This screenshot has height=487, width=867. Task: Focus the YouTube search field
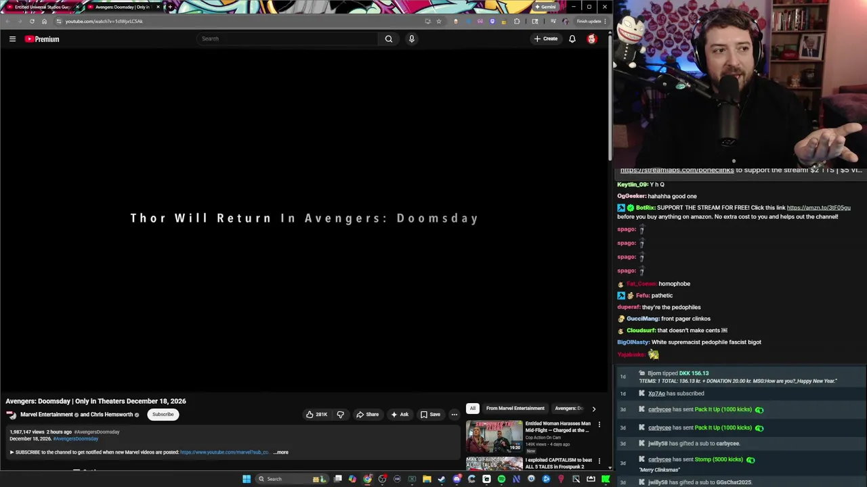288,39
